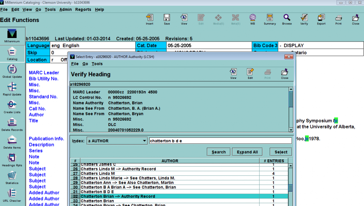Open Tools menu in Select Entry dialog
This screenshot has height=206, width=364.
point(97,64)
